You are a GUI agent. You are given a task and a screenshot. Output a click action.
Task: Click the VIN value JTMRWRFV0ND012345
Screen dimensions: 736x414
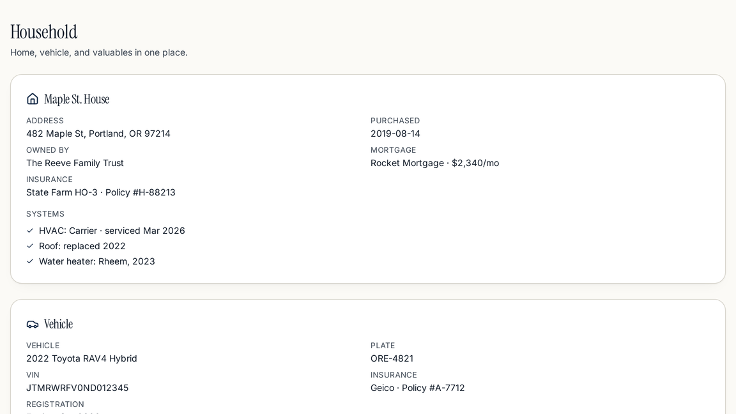click(x=77, y=388)
